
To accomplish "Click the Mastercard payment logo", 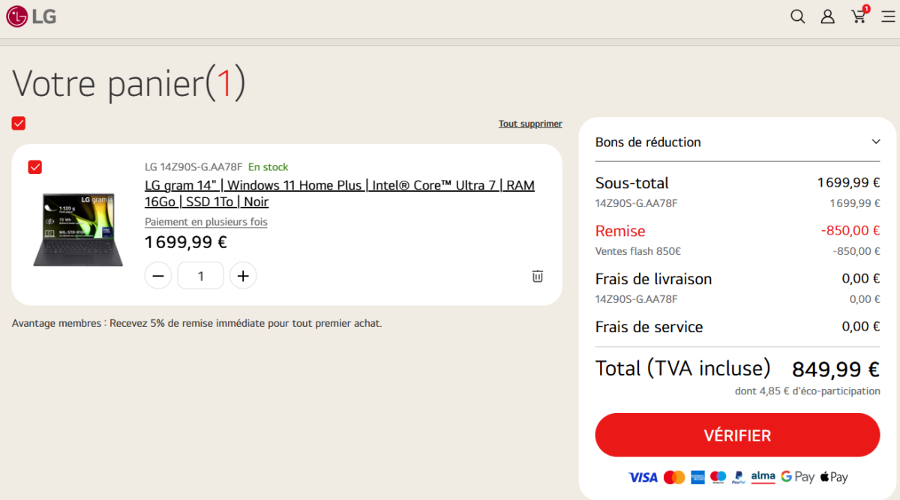I will [674, 477].
